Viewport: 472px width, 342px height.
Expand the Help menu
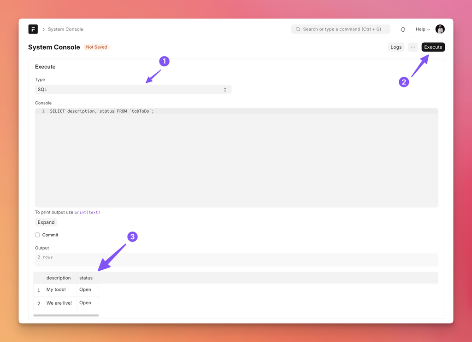pyautogui.click(x=423, y=29)
